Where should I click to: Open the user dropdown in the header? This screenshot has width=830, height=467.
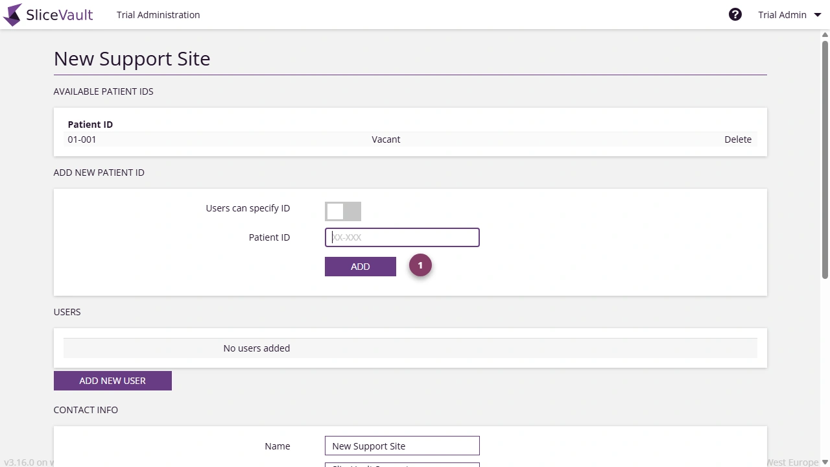[783, 14]
